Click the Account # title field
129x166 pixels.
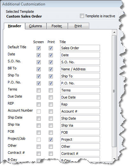tap(80, 111)
